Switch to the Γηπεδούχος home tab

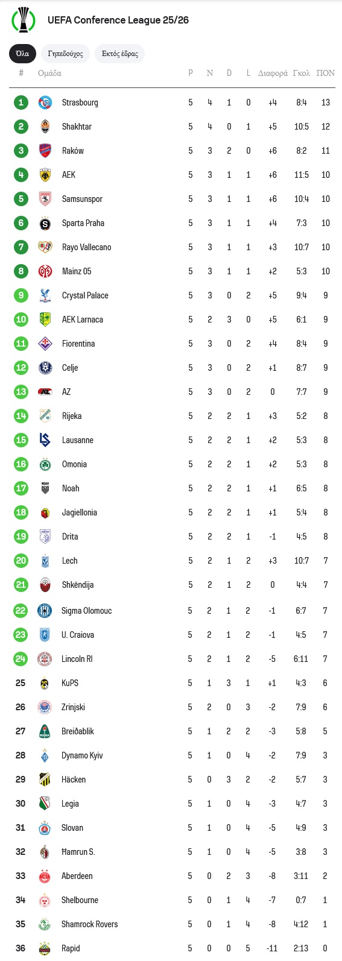tap(65, 54)
